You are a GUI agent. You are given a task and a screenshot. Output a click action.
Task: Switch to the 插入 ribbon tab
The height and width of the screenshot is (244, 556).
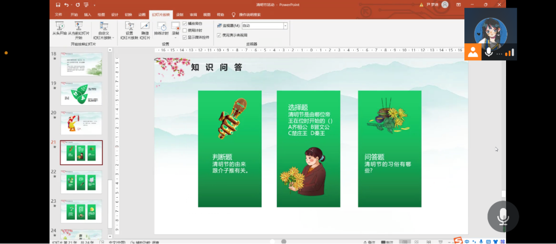88,15
